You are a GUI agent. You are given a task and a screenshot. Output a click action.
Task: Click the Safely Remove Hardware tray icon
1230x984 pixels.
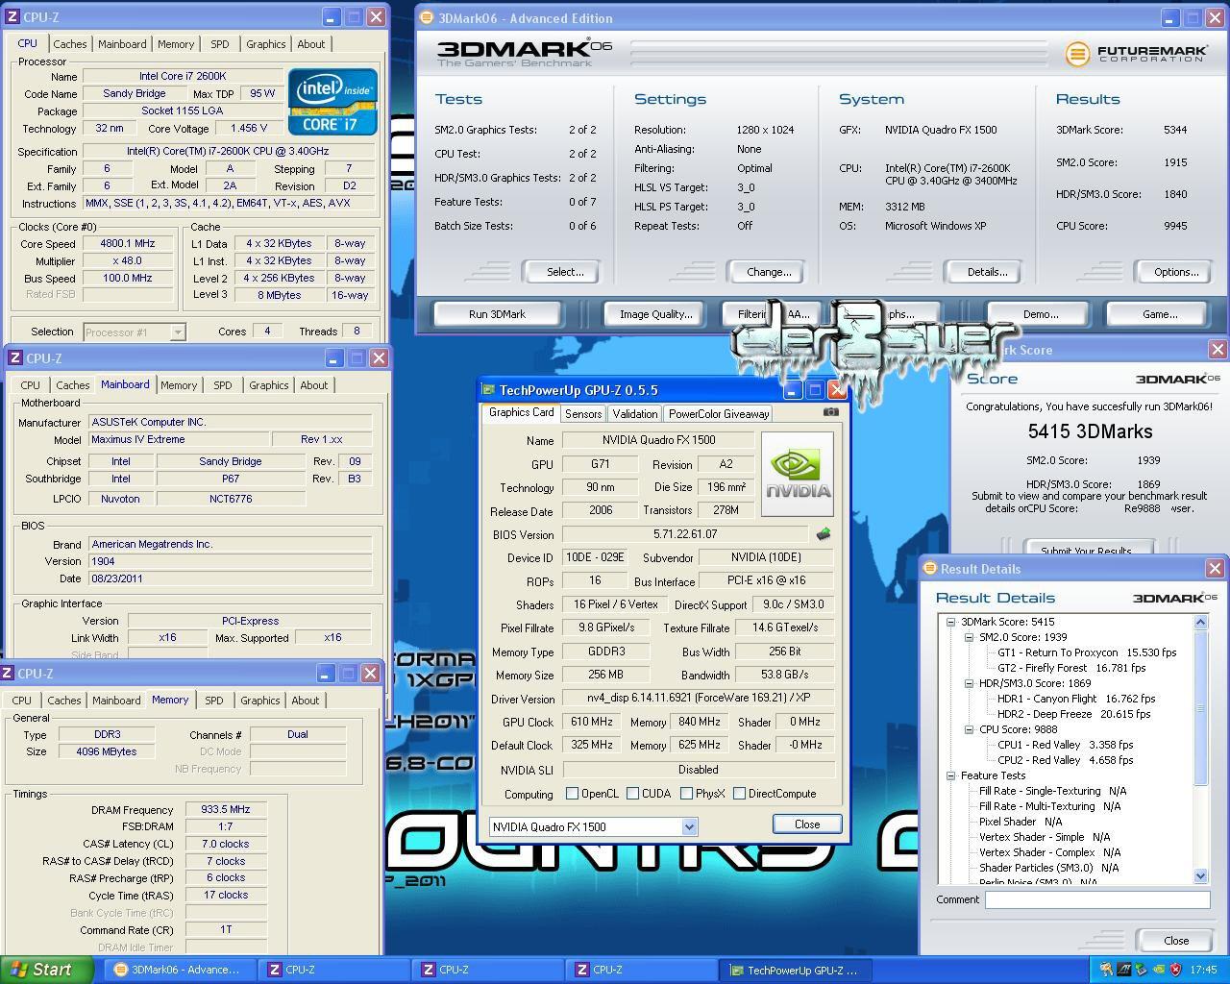click(x=1141, y=970)
